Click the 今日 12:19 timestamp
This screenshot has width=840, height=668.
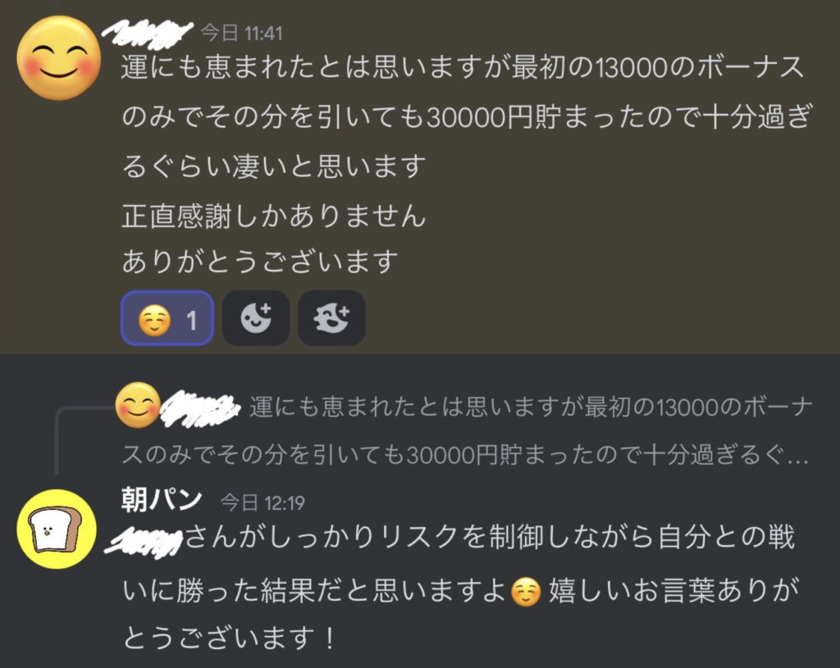[262, 502]
